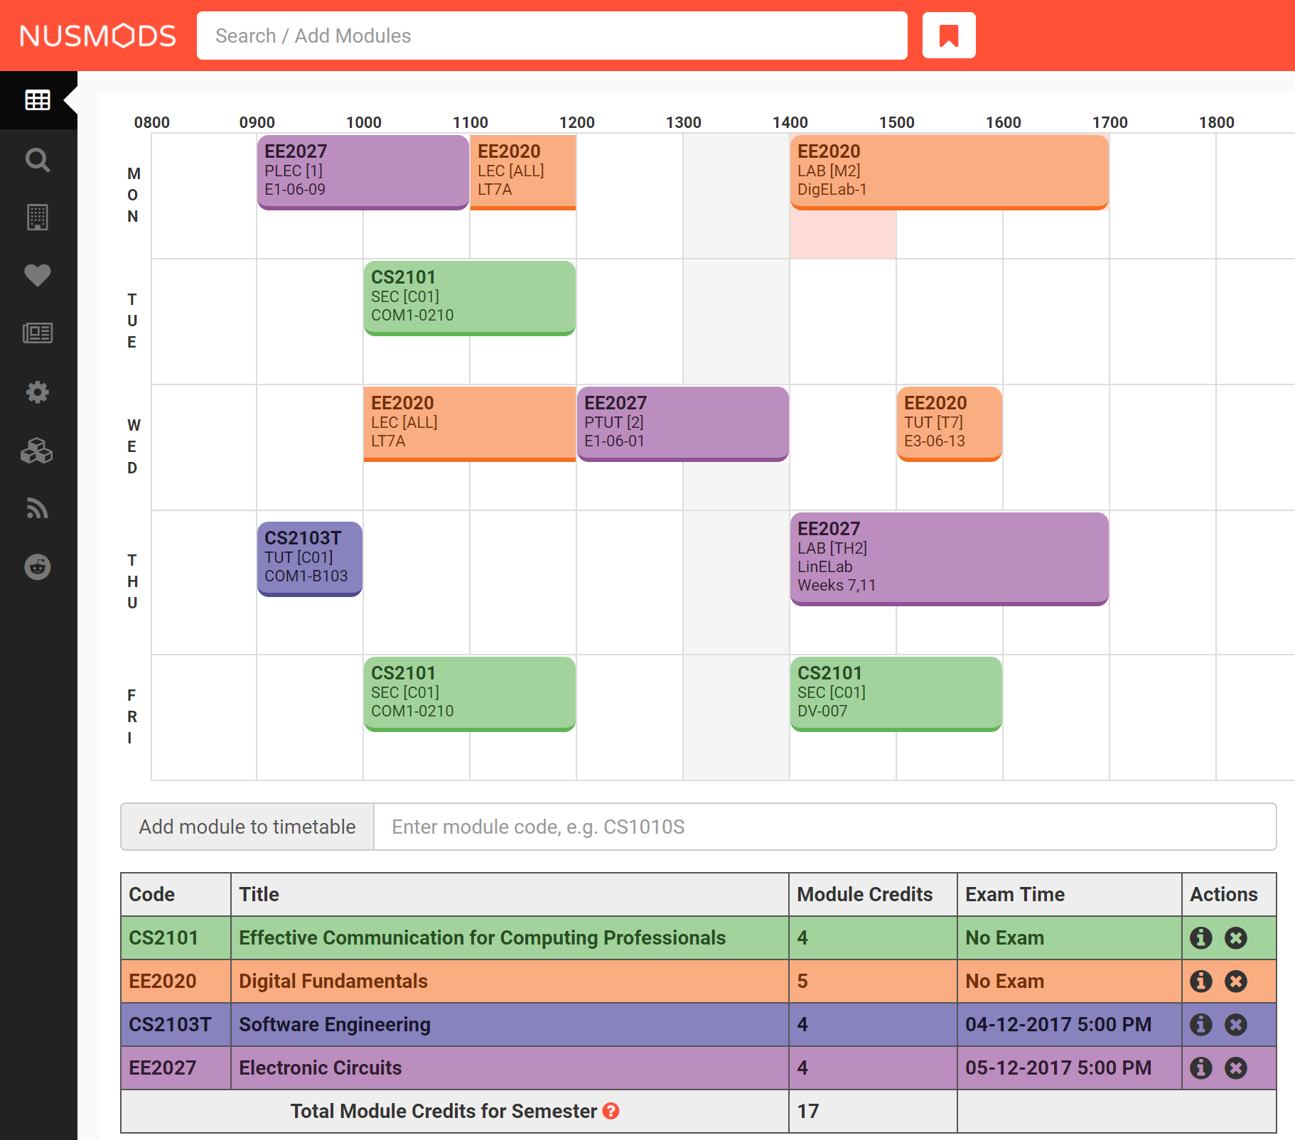Show info for EE2027 module

1201,1068
